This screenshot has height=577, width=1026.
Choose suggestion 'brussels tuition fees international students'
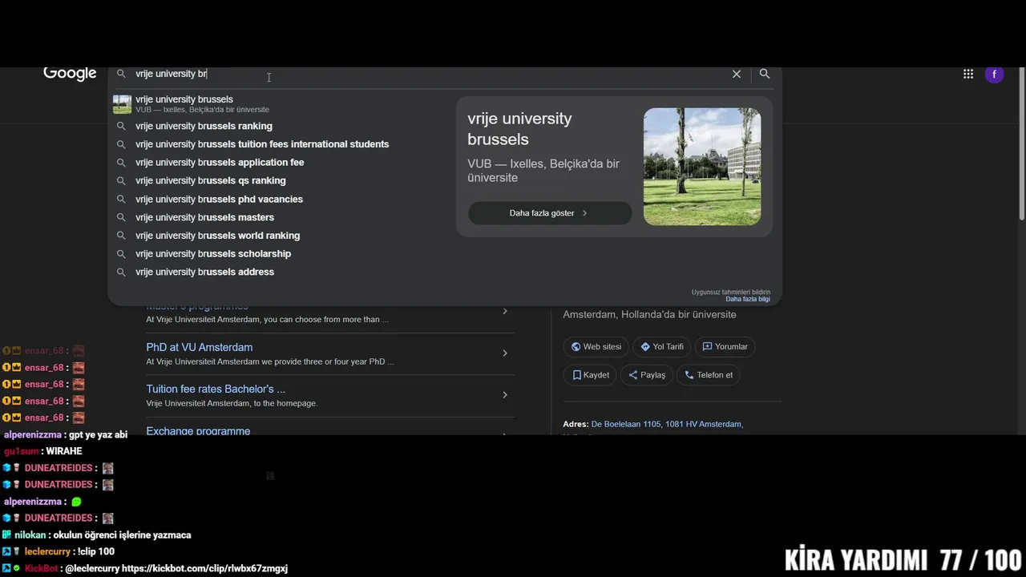[x=262, y=144]
